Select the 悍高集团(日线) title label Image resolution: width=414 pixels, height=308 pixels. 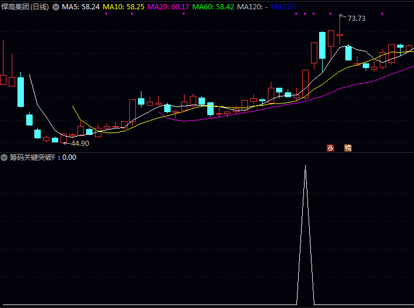25,7
